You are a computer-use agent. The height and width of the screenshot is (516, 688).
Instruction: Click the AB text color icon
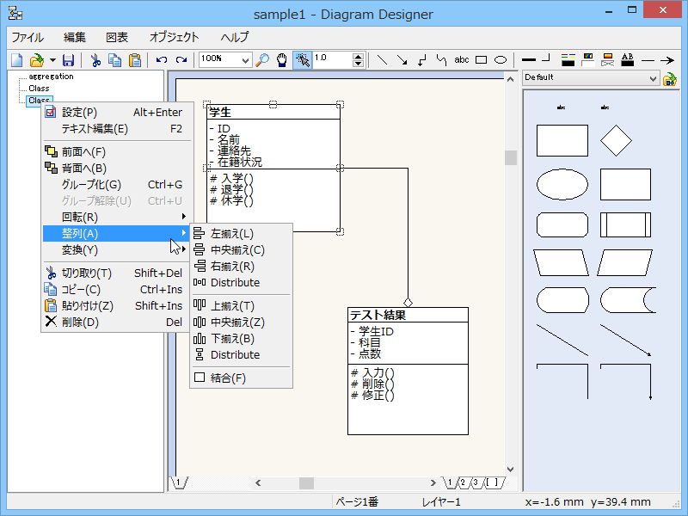click(628, 60)
